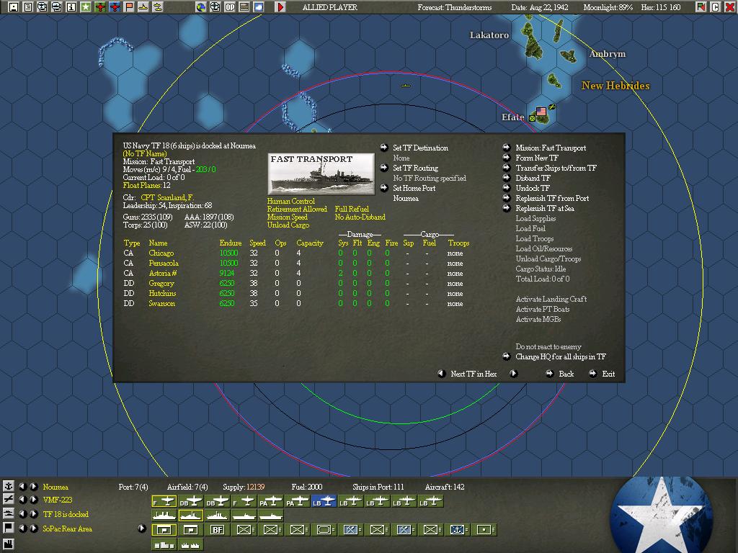The width and height of the screenshot is (738, 553).
Task: Select the yellow-bordered F fighter air unit
Action: [164, 502]
